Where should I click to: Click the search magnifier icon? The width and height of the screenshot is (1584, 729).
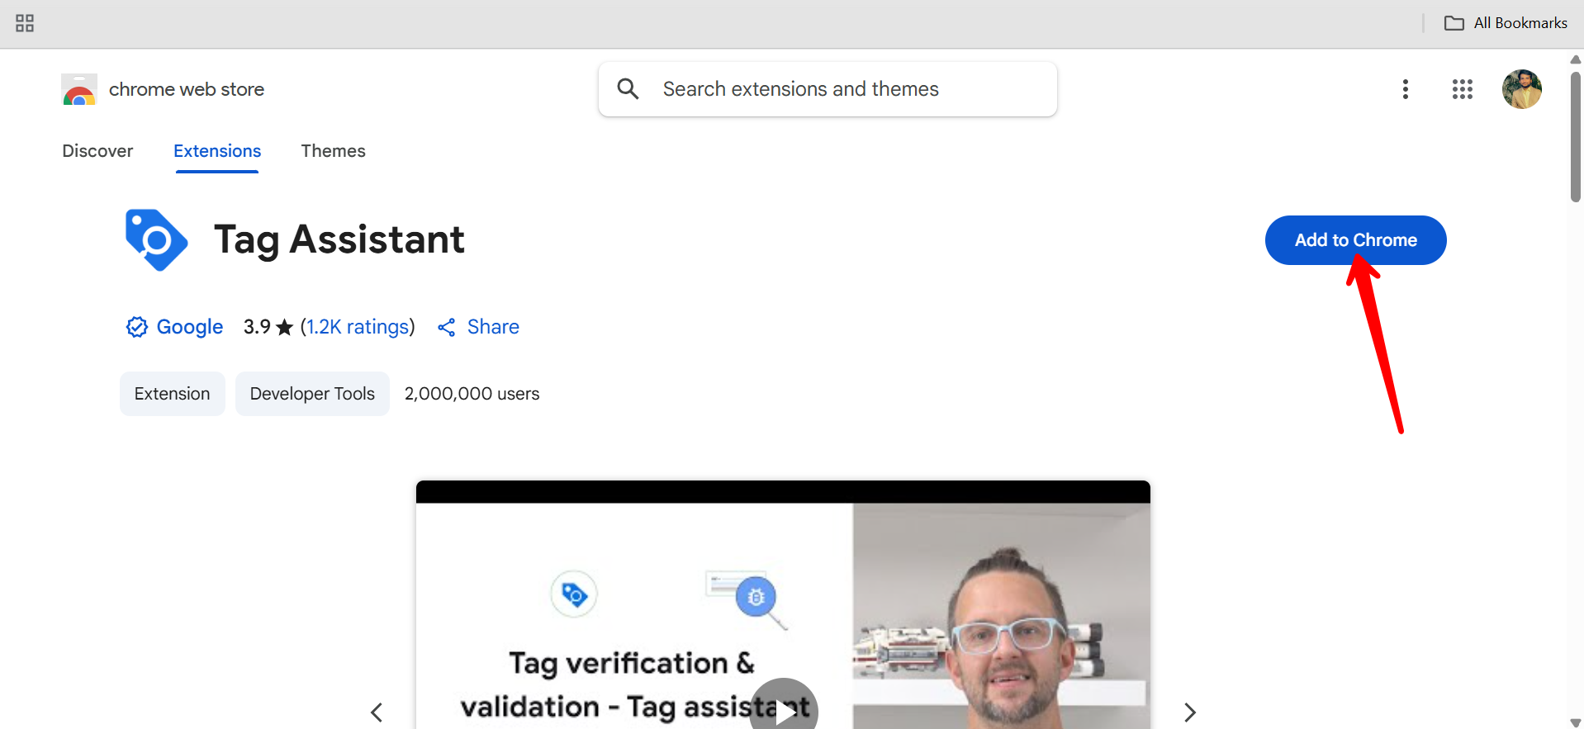coord(628,89)
